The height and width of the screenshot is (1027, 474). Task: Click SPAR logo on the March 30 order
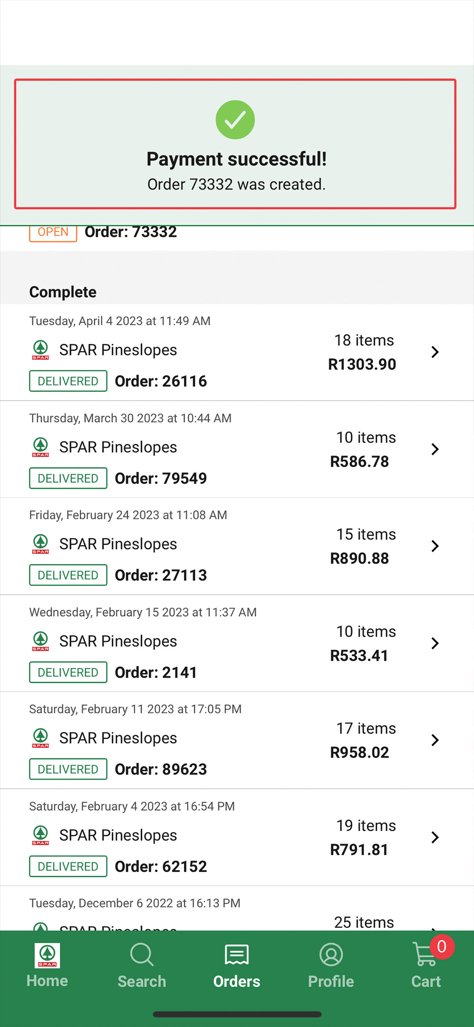(x=40, y=447)
